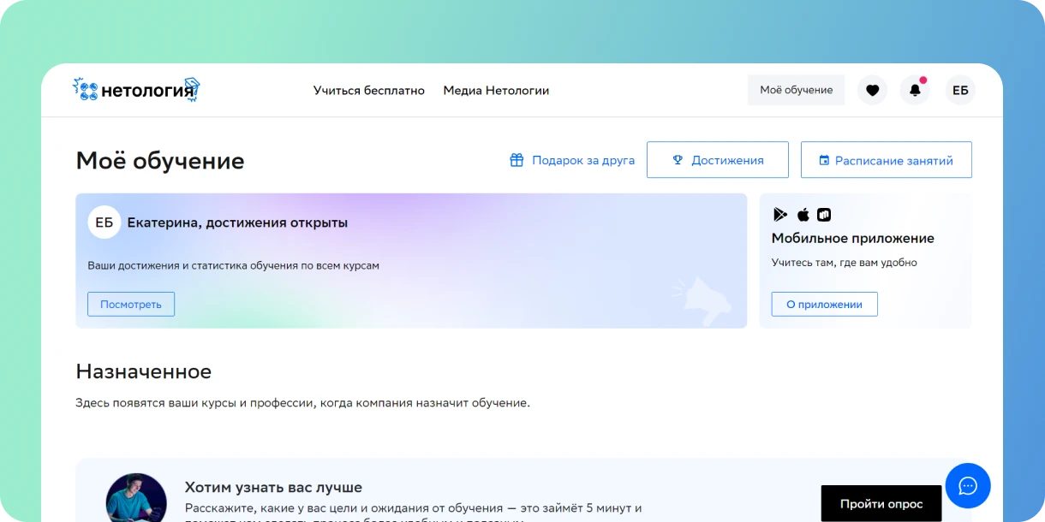Click the ЕБ avatar in achievements banner
This screenshot has height=522, width=1045.
104,222
